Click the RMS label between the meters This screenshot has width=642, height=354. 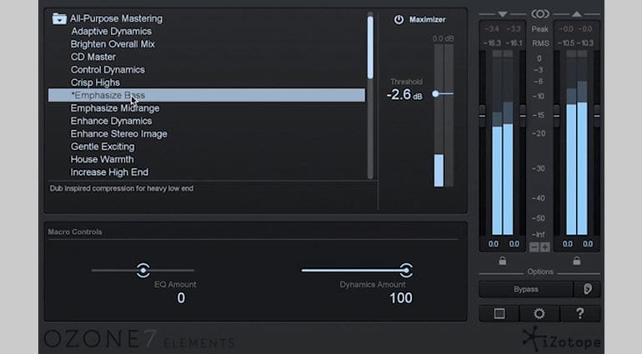pyautogui.click(x=540, y=43)
